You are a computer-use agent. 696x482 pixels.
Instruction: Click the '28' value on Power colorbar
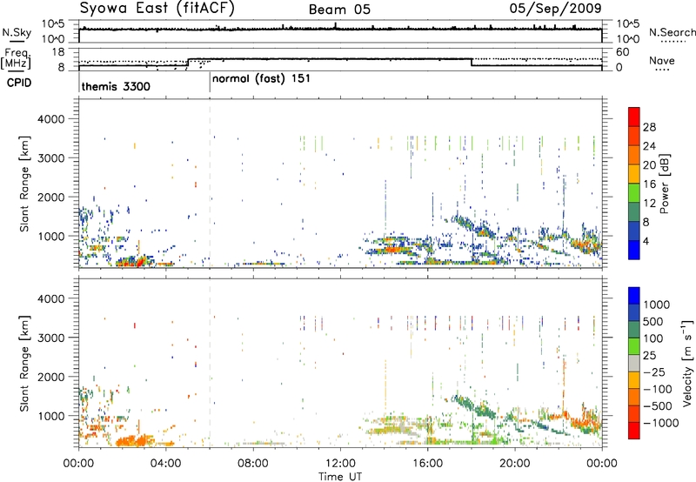point(649,127)
